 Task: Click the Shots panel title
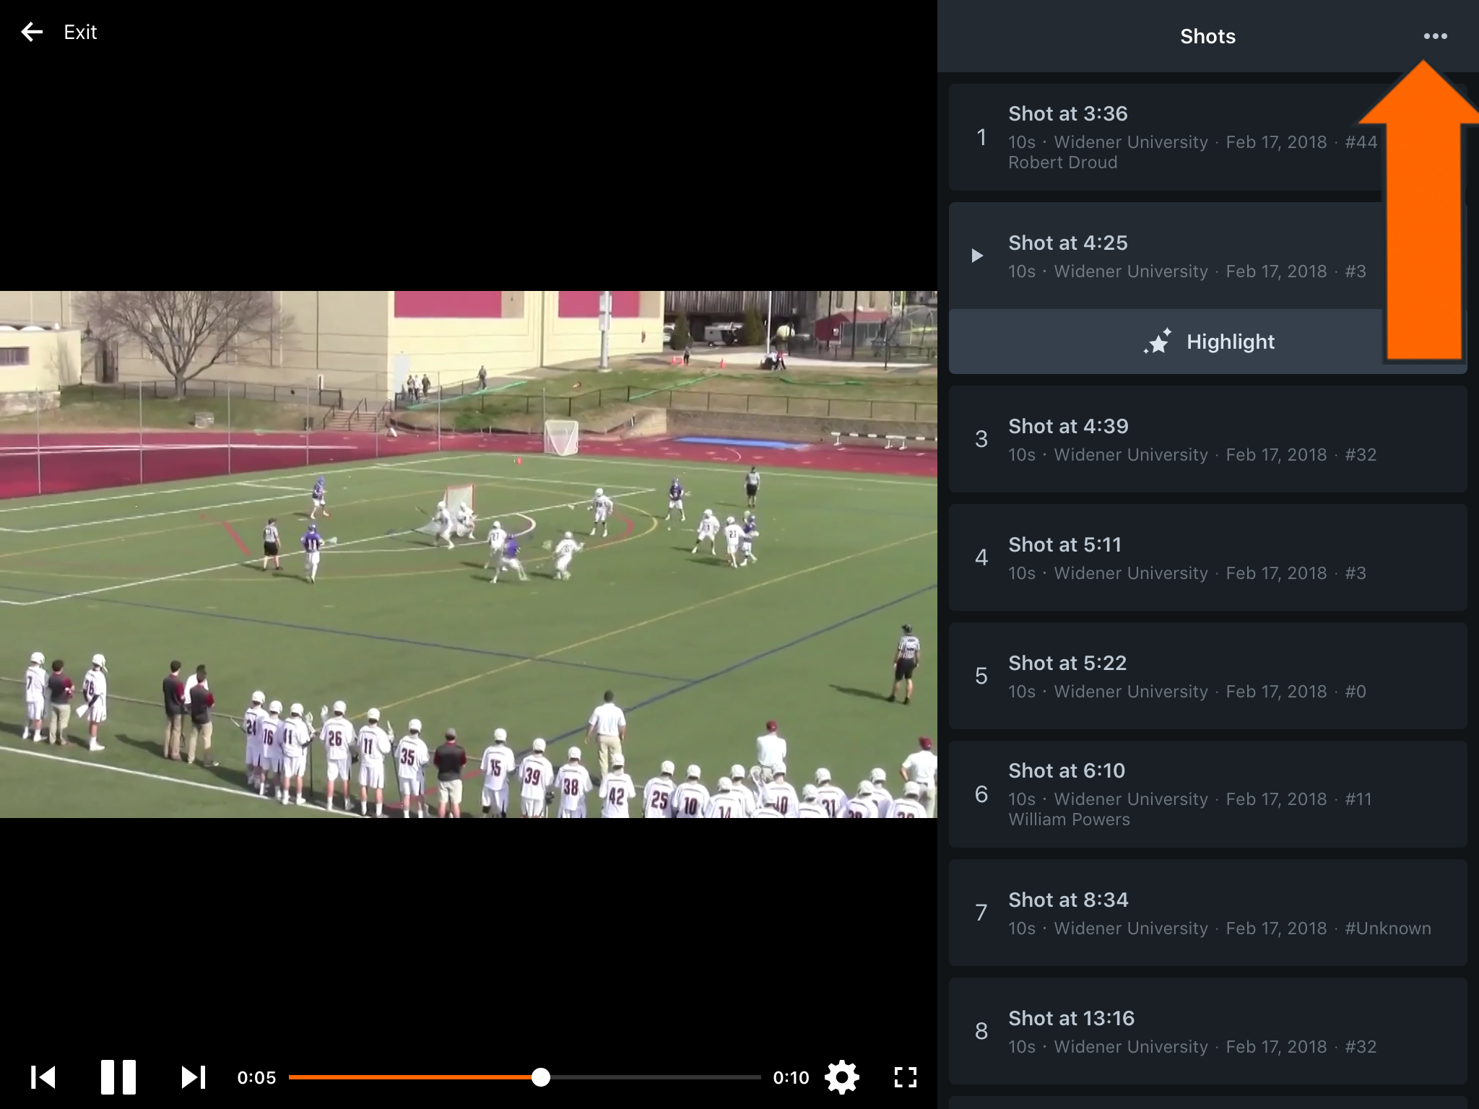coord(1207,36)
